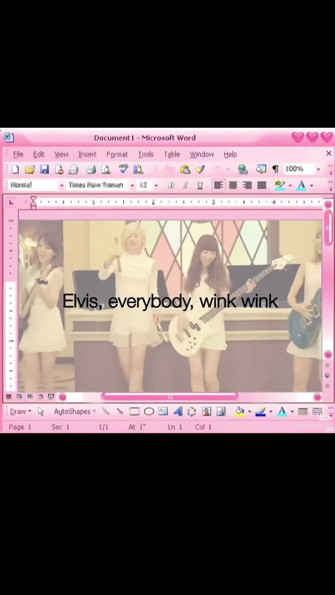
Task: Open the Table menu
Action: 172,154
